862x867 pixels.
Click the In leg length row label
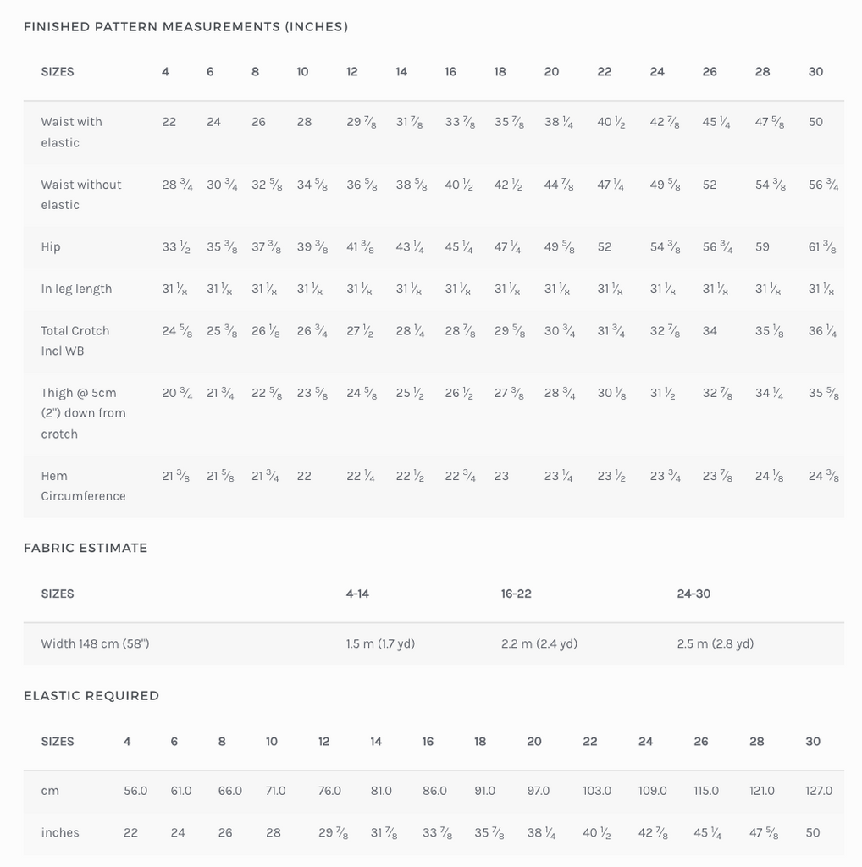tap(76, 289)
